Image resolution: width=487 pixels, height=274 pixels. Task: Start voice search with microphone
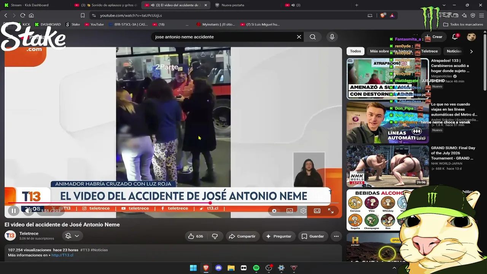tap(332, 37)
